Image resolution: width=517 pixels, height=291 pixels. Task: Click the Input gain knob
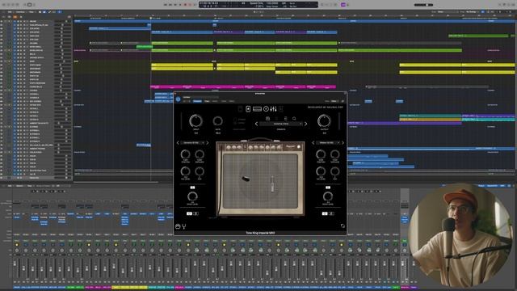(195, 121)
